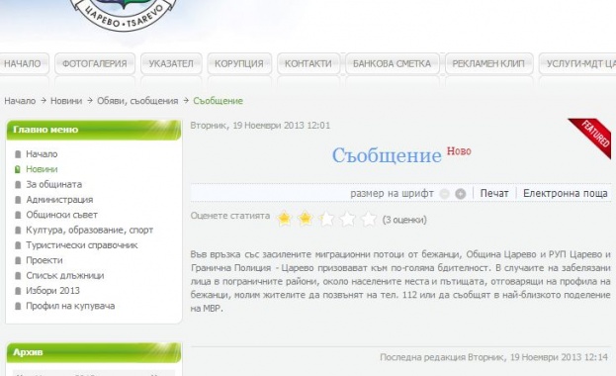Click date Вторник, 19 Ноември 2013 12:01

[x=260, y=126]
